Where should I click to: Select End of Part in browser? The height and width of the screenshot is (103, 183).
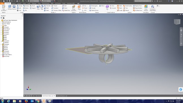pyautogui.click(x=6, y=56)
